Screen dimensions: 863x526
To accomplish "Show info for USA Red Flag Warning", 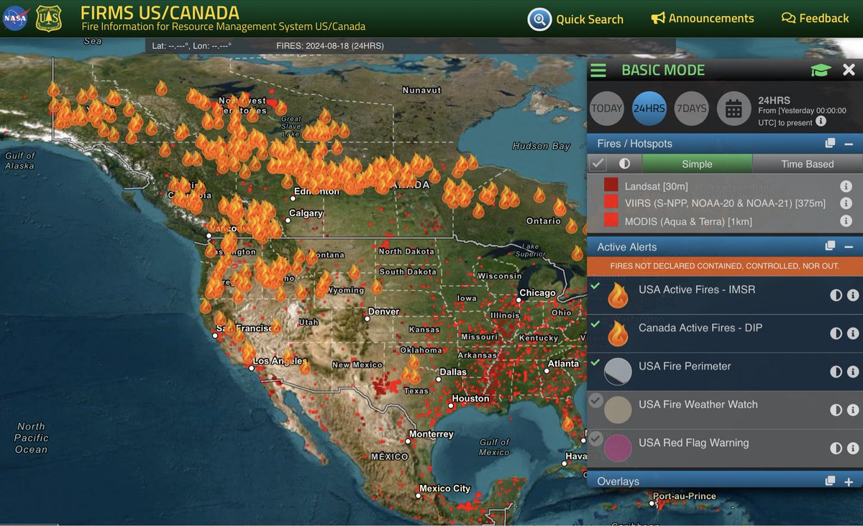I will click(x=853, y=448).
